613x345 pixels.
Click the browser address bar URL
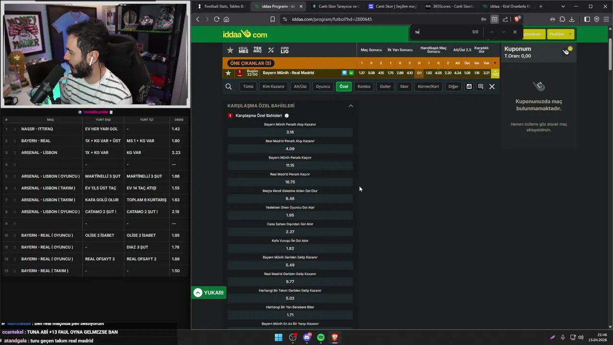click(332, 19)
